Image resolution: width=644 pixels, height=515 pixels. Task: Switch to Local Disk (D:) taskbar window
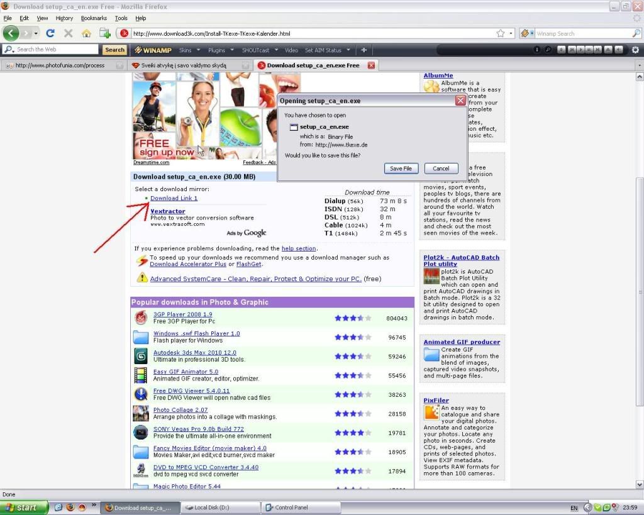tap(220, 507)
